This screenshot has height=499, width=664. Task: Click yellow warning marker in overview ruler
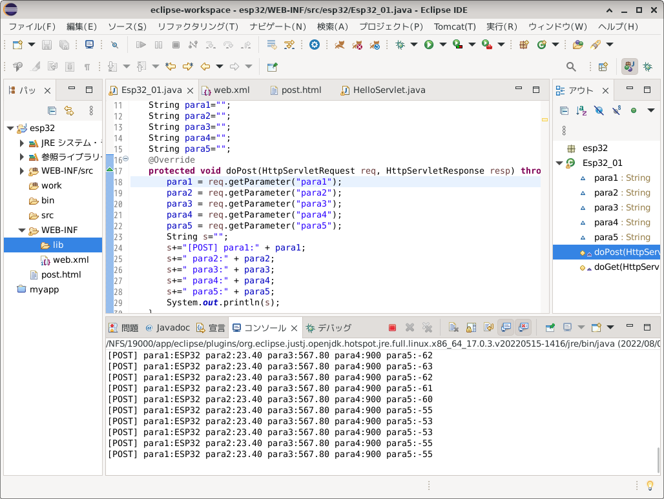(545, 120)
